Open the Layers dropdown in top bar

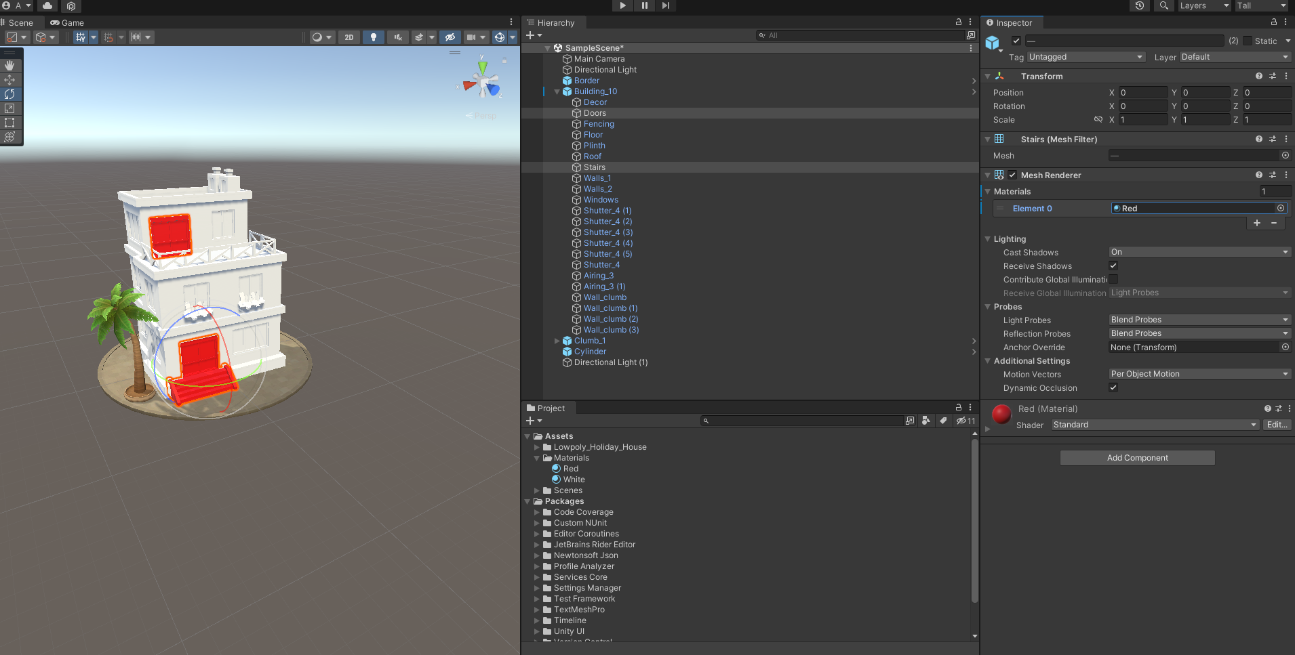click(1204, 5)
